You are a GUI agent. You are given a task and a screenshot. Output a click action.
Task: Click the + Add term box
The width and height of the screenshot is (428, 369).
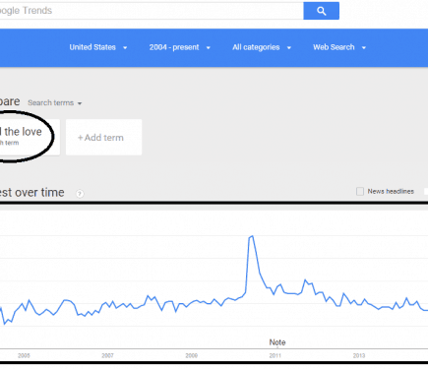[103, 137]
